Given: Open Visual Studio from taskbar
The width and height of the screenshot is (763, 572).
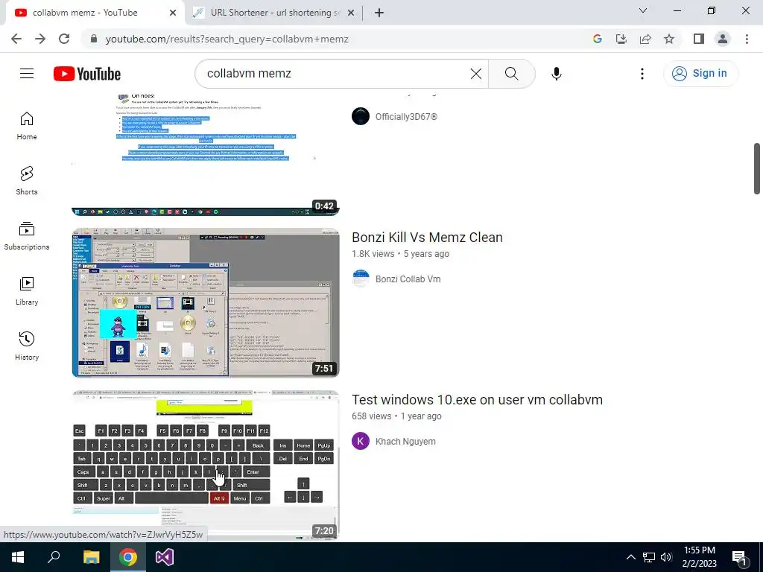Looking at the screenshot, I should (x=165, y=557).
